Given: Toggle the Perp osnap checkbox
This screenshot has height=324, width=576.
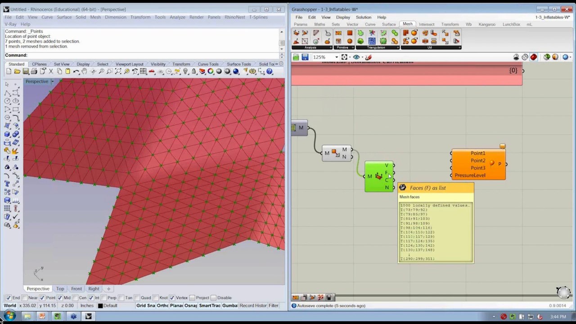Looking at the screenshot, I should pyautogui.click(x=103, y=298).
